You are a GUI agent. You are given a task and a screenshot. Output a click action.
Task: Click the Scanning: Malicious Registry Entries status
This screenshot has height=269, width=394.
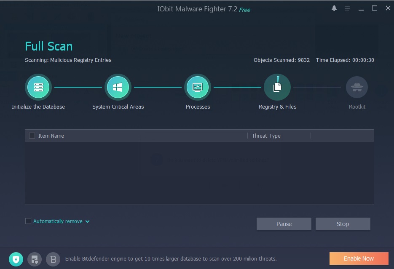click(x=68, y=60)
